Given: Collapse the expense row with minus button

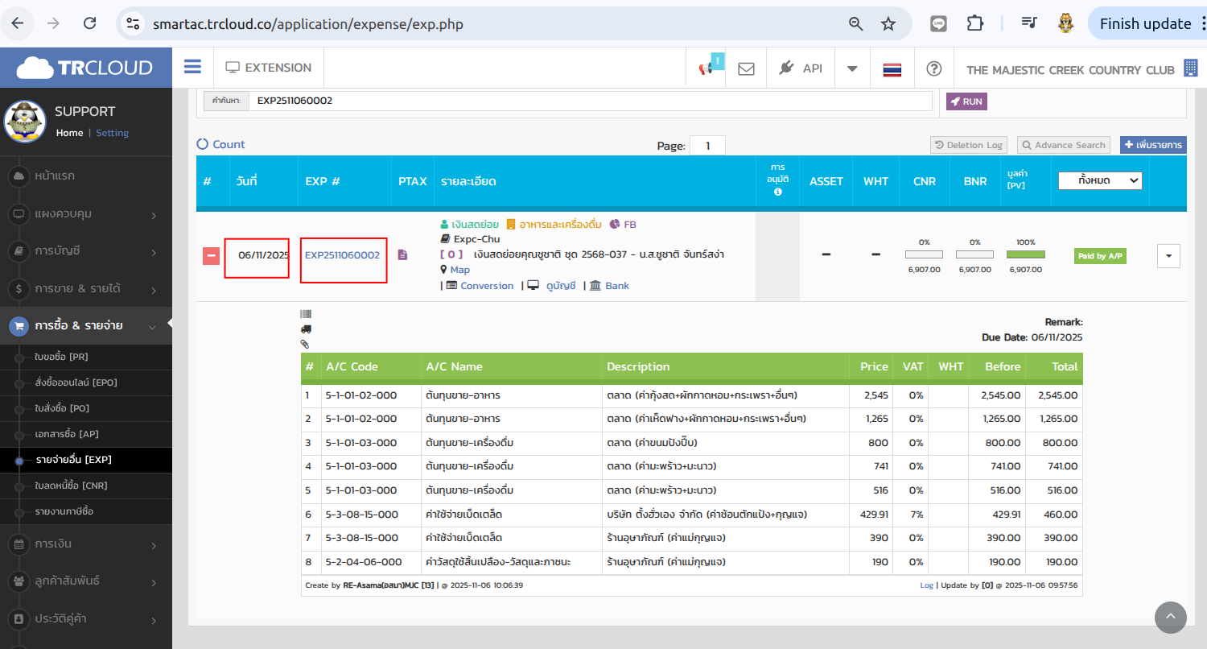Looking at the screenshot, I should point(211,256).
